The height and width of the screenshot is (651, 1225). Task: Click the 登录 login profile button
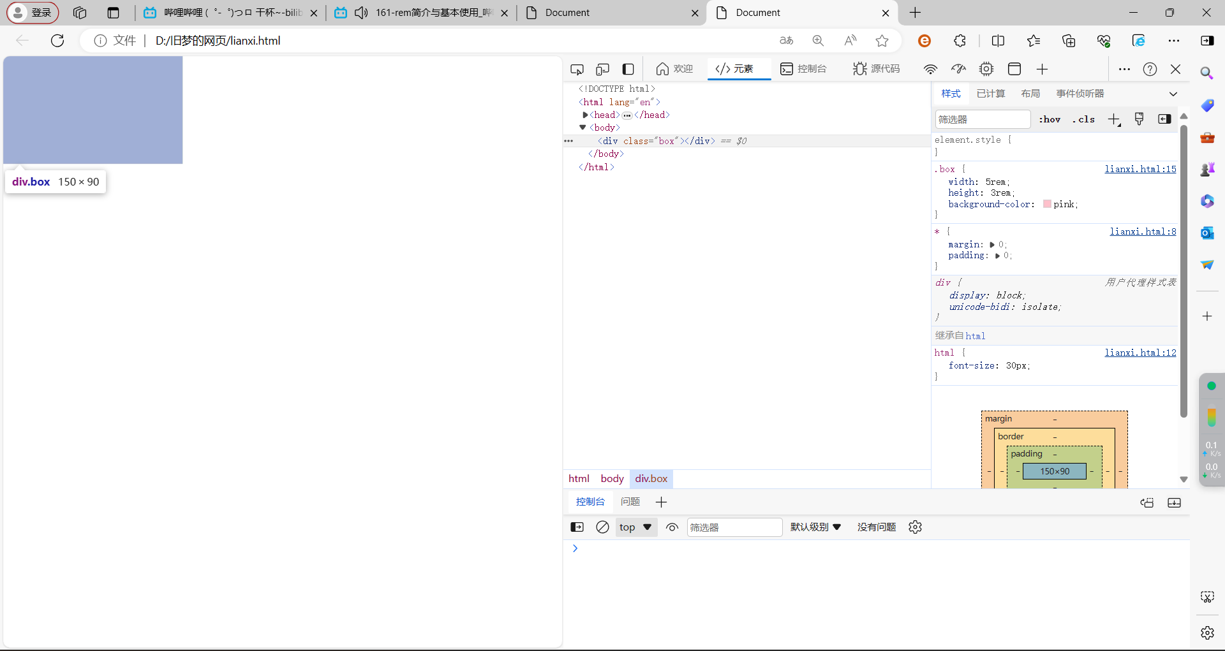pos(33,13)
